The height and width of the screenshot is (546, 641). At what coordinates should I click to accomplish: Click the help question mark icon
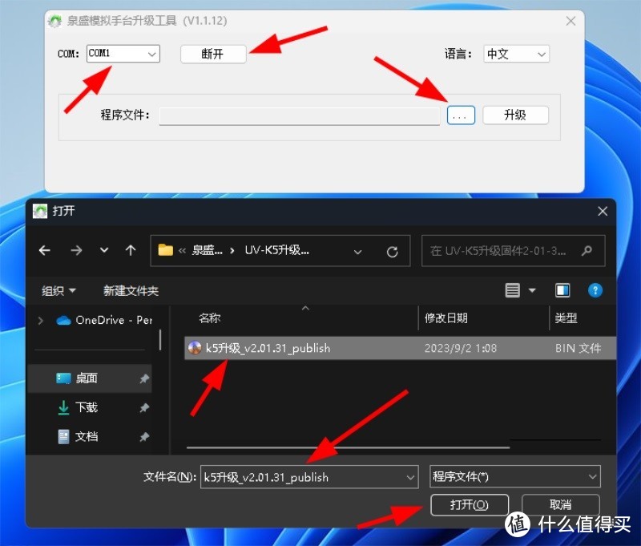595,290
